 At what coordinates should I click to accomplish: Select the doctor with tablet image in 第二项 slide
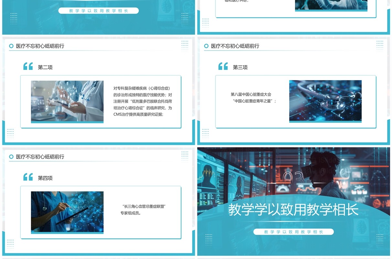point(67,102)
